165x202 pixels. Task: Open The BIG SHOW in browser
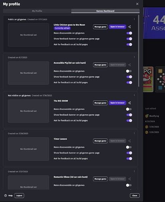(x=117, y=103)
